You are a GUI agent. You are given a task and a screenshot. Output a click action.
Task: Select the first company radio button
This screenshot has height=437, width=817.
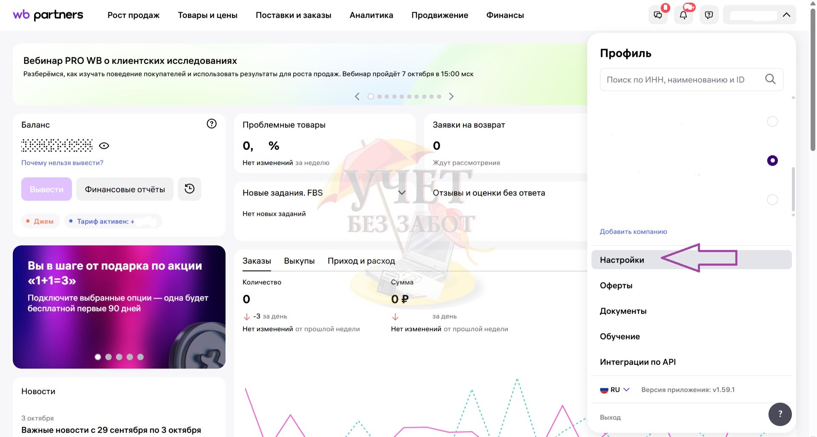[772, 122]
